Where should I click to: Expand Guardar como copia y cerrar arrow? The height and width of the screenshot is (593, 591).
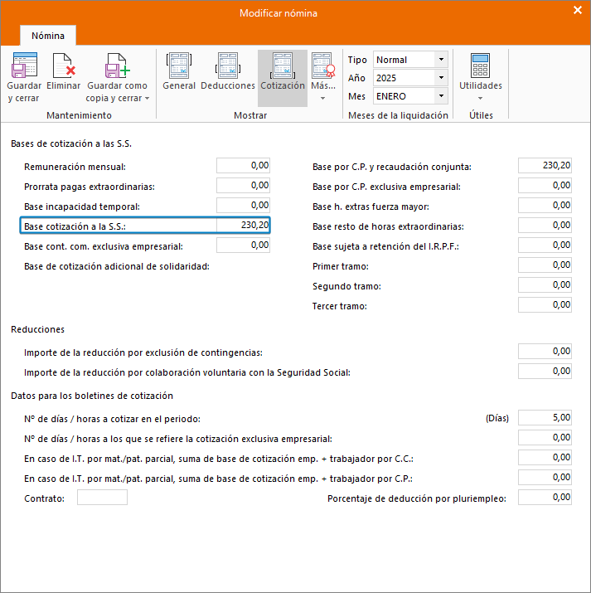[x=148, y=99]
